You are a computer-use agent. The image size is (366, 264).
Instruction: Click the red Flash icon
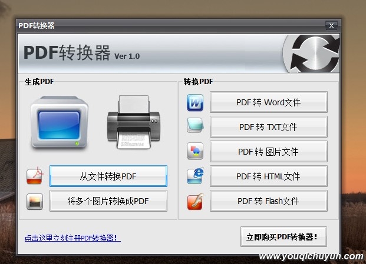tap(195, 201)
